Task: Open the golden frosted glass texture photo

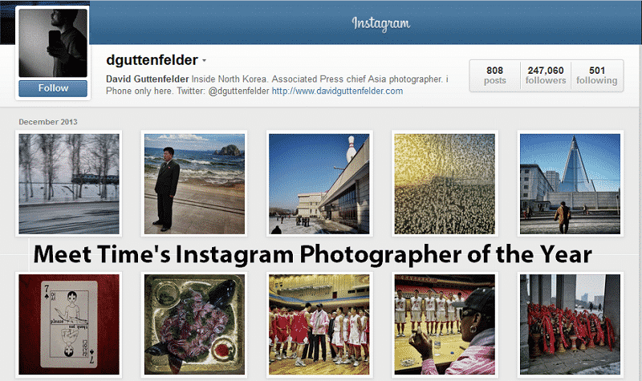Action: (445, 184)
